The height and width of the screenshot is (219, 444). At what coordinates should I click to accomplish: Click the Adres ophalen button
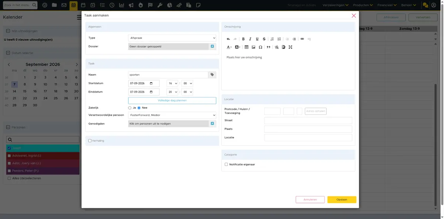coord(316,111)
